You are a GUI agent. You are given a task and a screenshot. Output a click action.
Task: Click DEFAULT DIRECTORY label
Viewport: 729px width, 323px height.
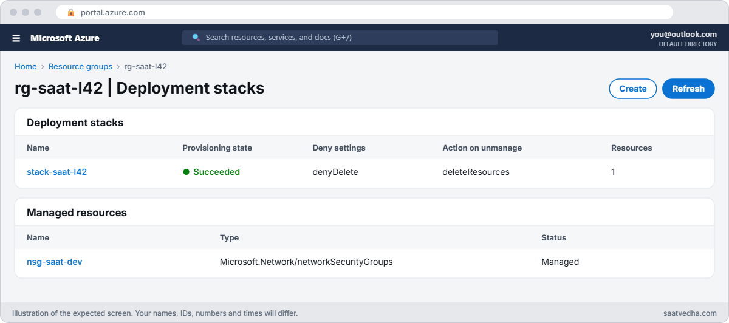[x=688, y=44]
